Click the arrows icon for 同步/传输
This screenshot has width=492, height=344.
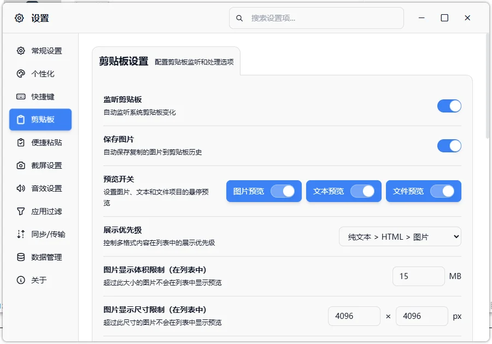click(x=21, y=234)
